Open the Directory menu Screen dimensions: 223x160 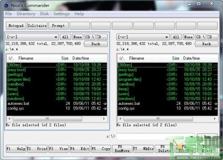click(x=26, y=14)
